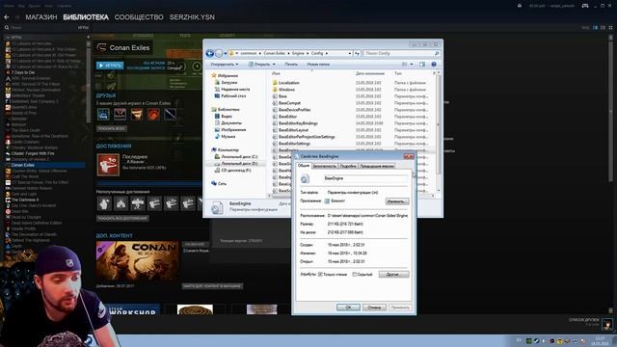
Task: Click the Печать toolbar button
Action: (291, 65)
